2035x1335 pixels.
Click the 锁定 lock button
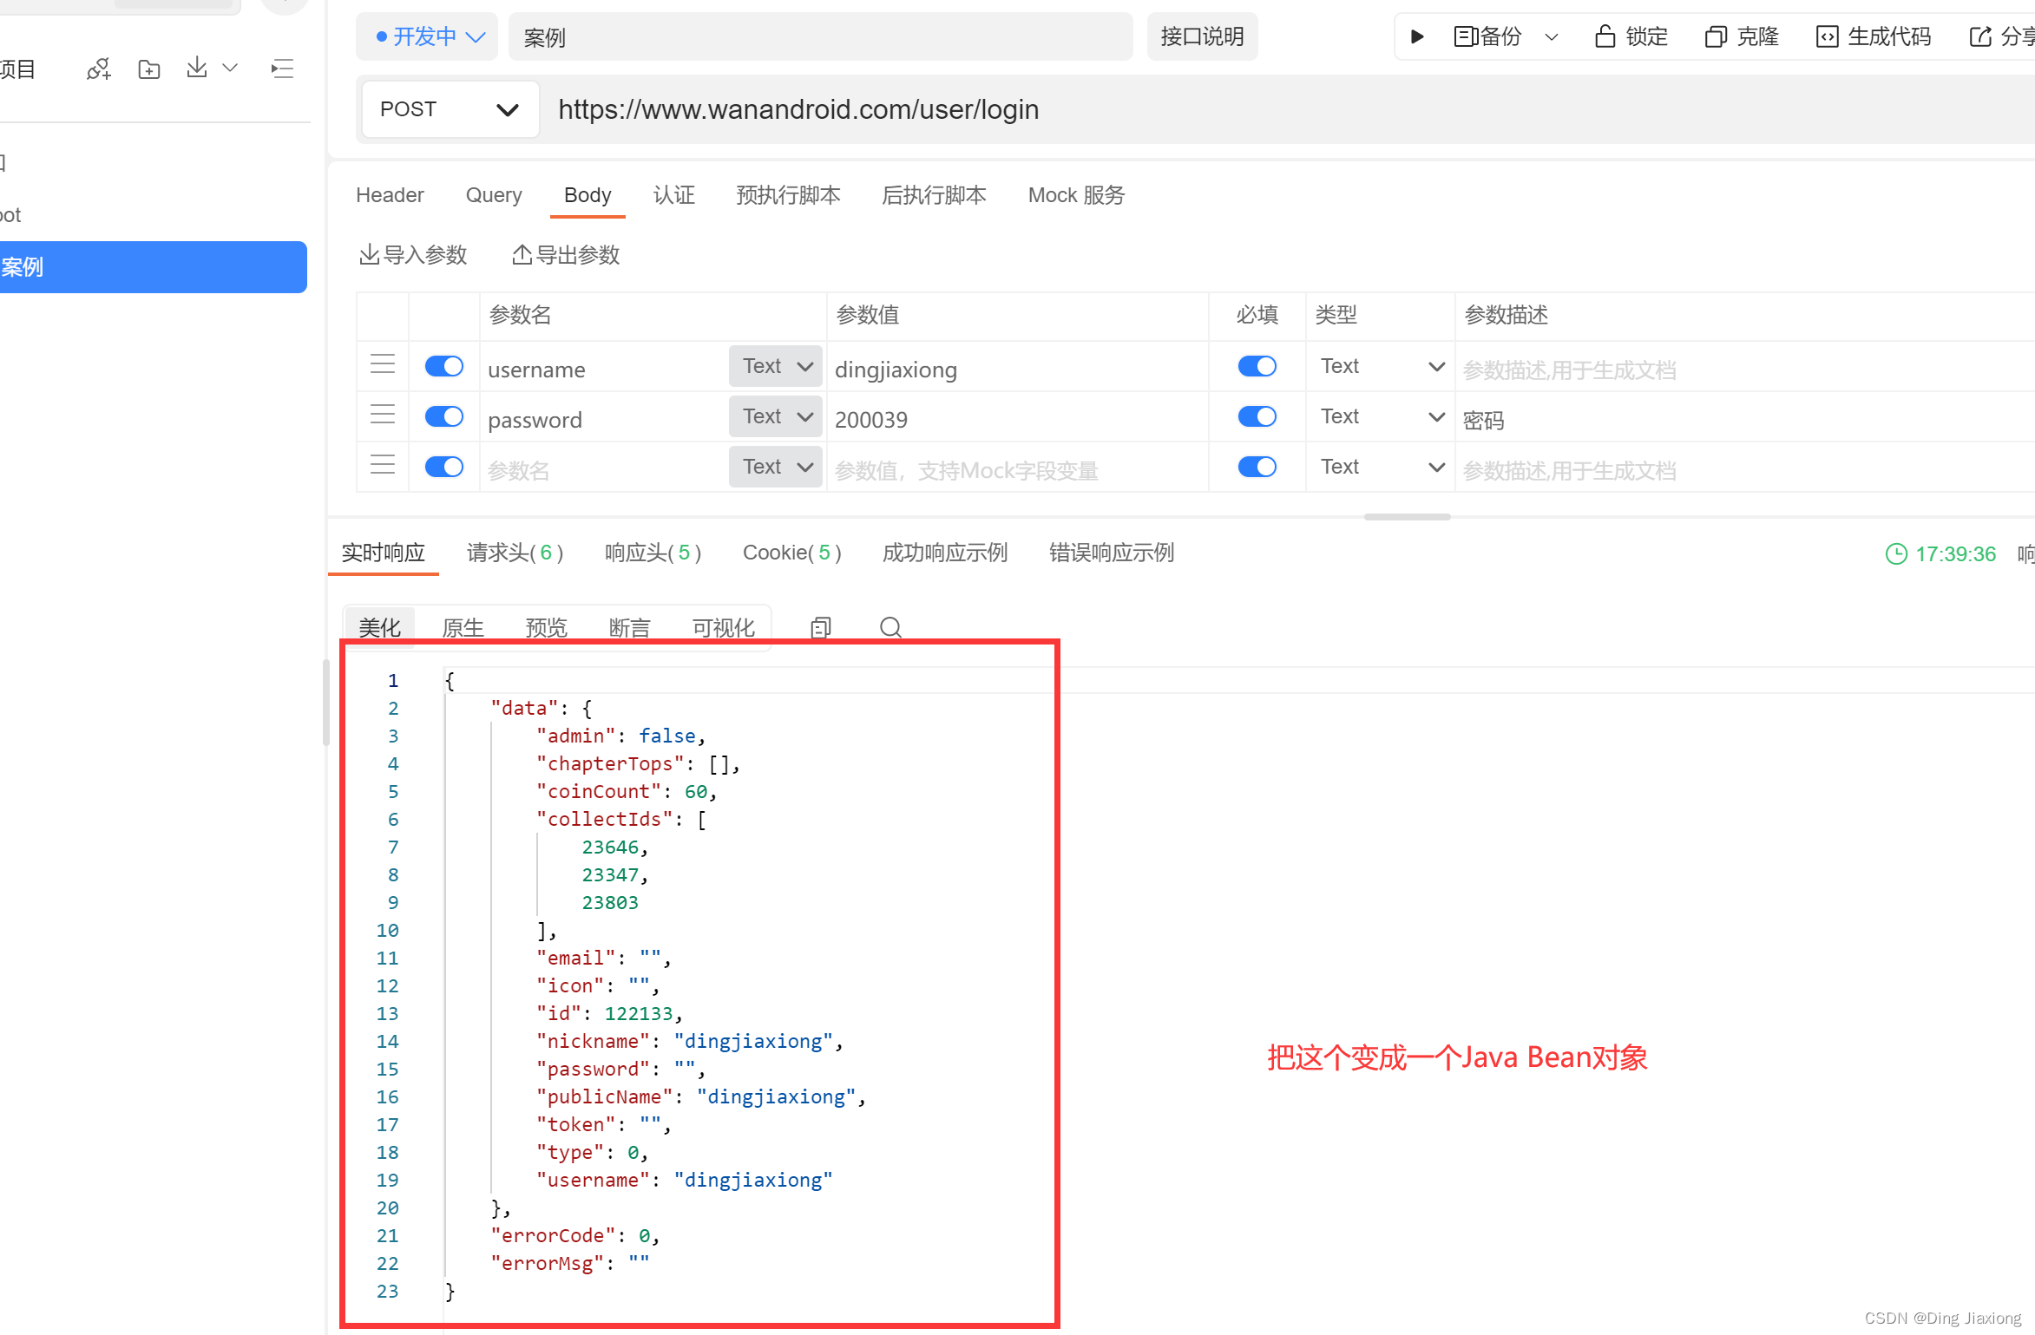(1631, 36)
